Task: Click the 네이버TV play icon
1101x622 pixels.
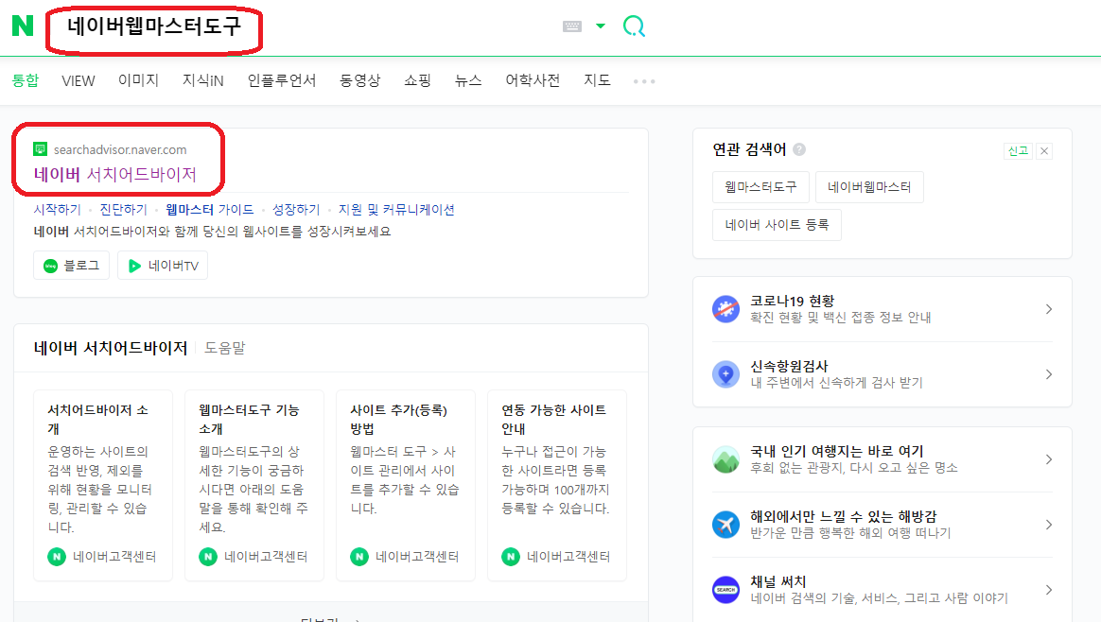Action: 134,266
